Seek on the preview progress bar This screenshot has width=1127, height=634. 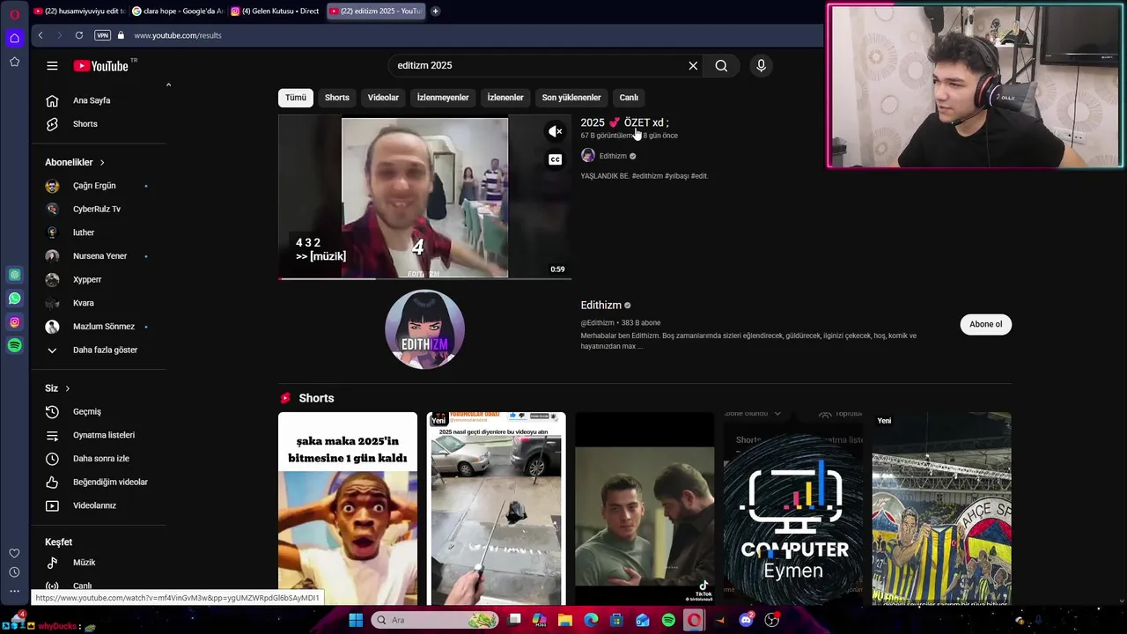point(425,278)
